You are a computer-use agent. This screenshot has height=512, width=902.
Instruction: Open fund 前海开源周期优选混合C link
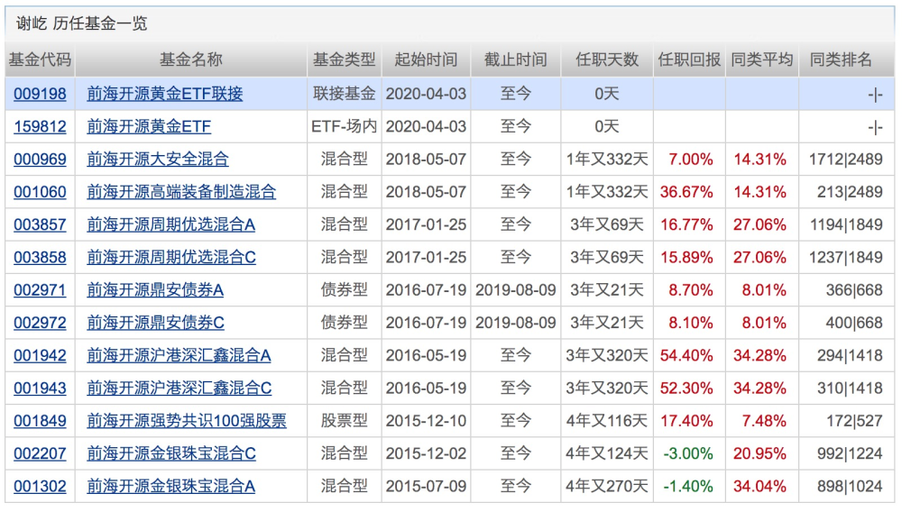pyautogui.click(x=171, y=258)
